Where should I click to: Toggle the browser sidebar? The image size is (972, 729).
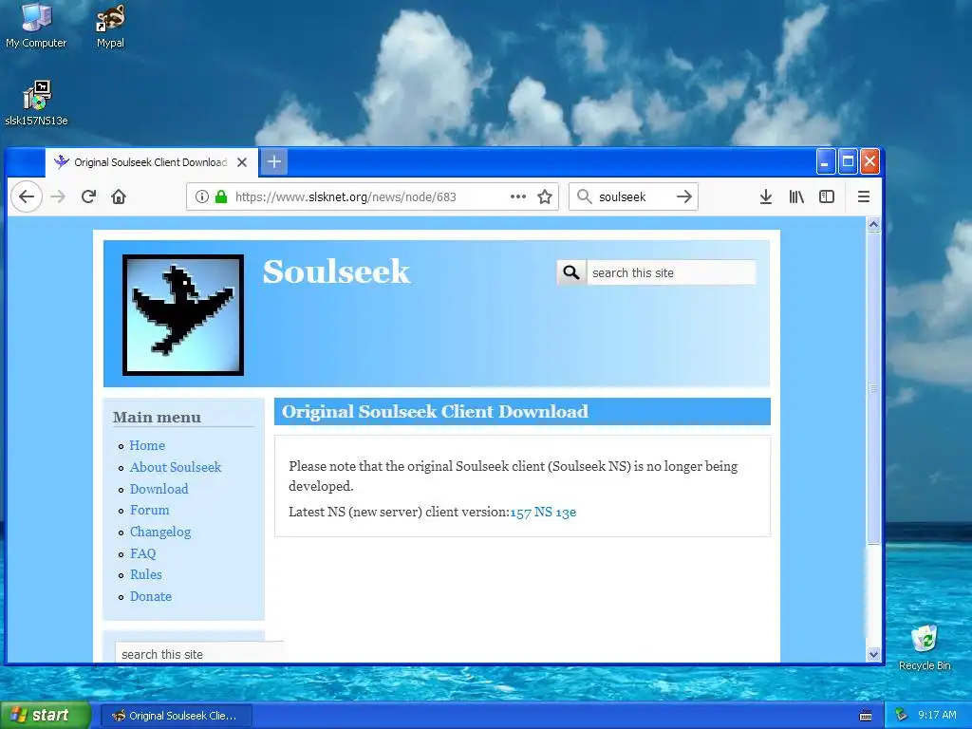tap(827, 196)
